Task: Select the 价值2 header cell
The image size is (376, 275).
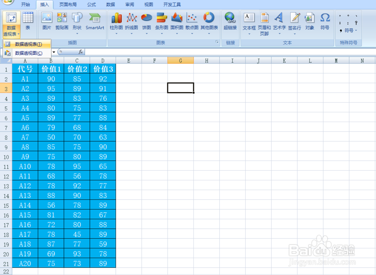Action: pyautogui.click(x=77, y=69)
